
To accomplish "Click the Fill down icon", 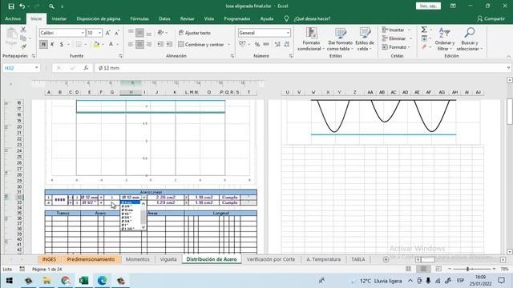I will point(424,38).
